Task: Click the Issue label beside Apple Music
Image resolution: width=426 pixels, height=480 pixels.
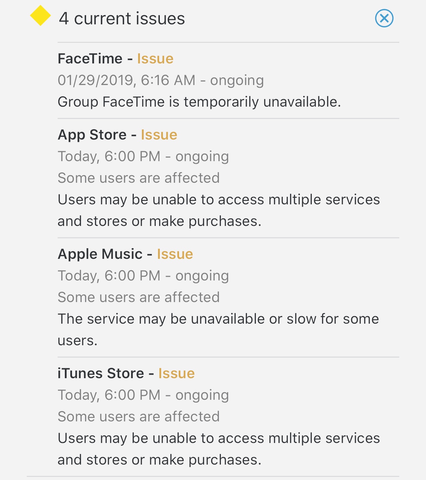Action: point(175,254)
